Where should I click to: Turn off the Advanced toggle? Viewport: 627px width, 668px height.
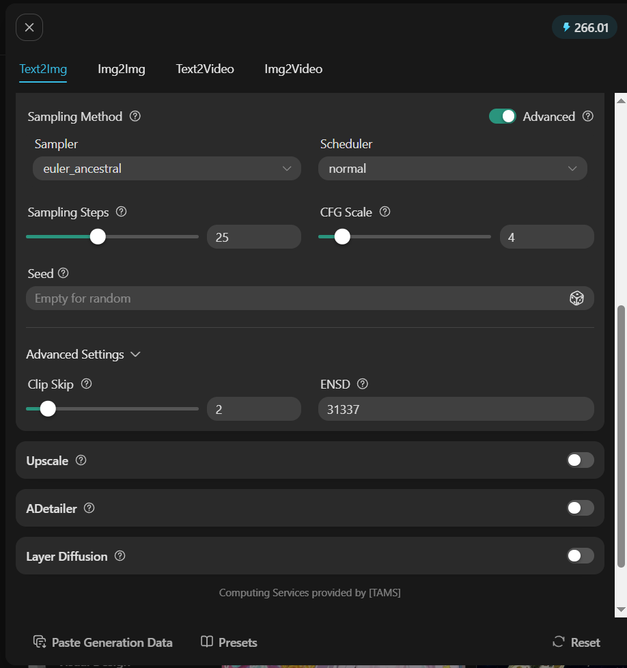503,116
